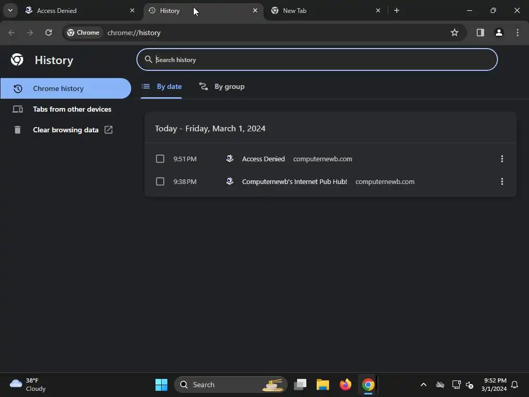
Task: Click the favicon of Computernewb's Internet Pub Hub! entry
Action: [x=230, y=181]
